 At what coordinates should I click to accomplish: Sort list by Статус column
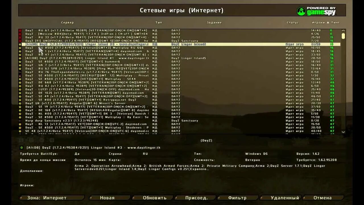pos(293,22)
